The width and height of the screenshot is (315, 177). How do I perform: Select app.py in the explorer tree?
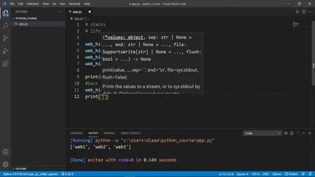pyautogui.click(x=38, y=24)
